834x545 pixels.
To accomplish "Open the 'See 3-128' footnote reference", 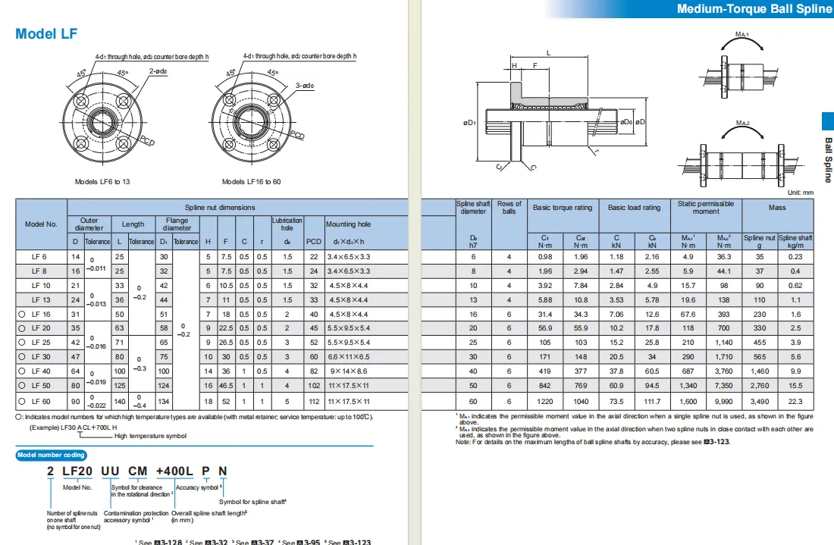I will [160, 542].
